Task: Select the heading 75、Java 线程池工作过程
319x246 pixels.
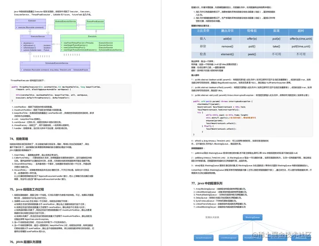Action: (x=27, y=189)
